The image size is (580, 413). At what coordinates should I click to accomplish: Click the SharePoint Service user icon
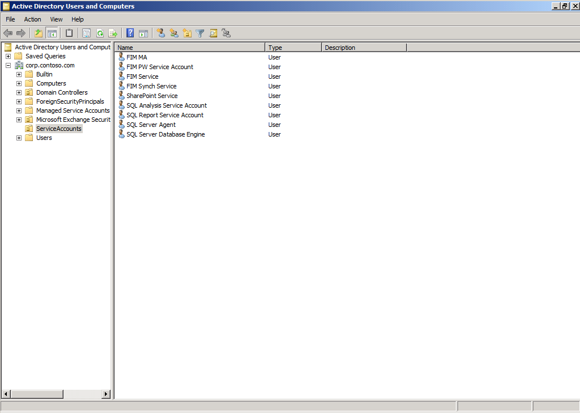click(121, 95)
